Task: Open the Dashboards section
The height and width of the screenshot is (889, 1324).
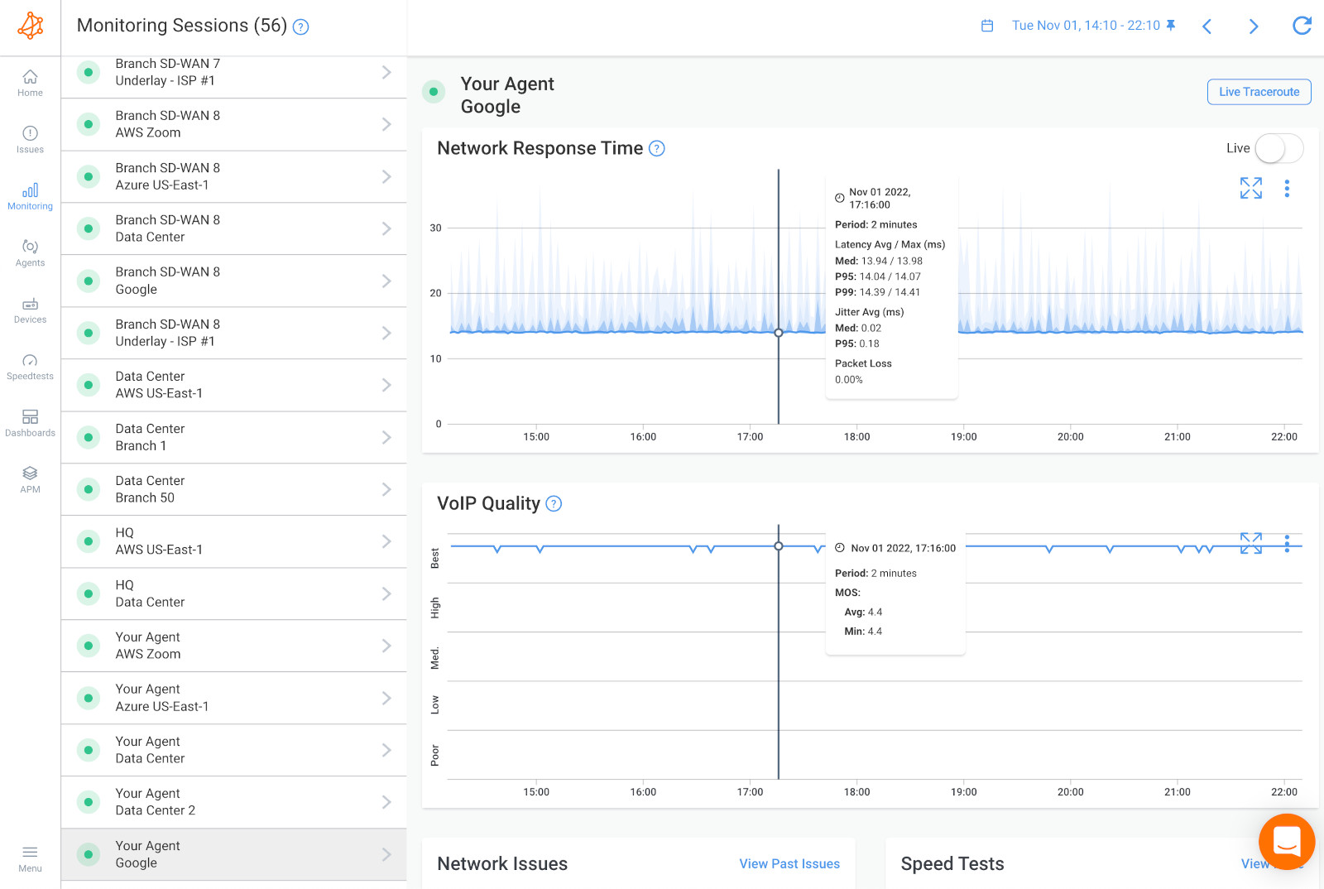Action: click(x=30, y=420)
